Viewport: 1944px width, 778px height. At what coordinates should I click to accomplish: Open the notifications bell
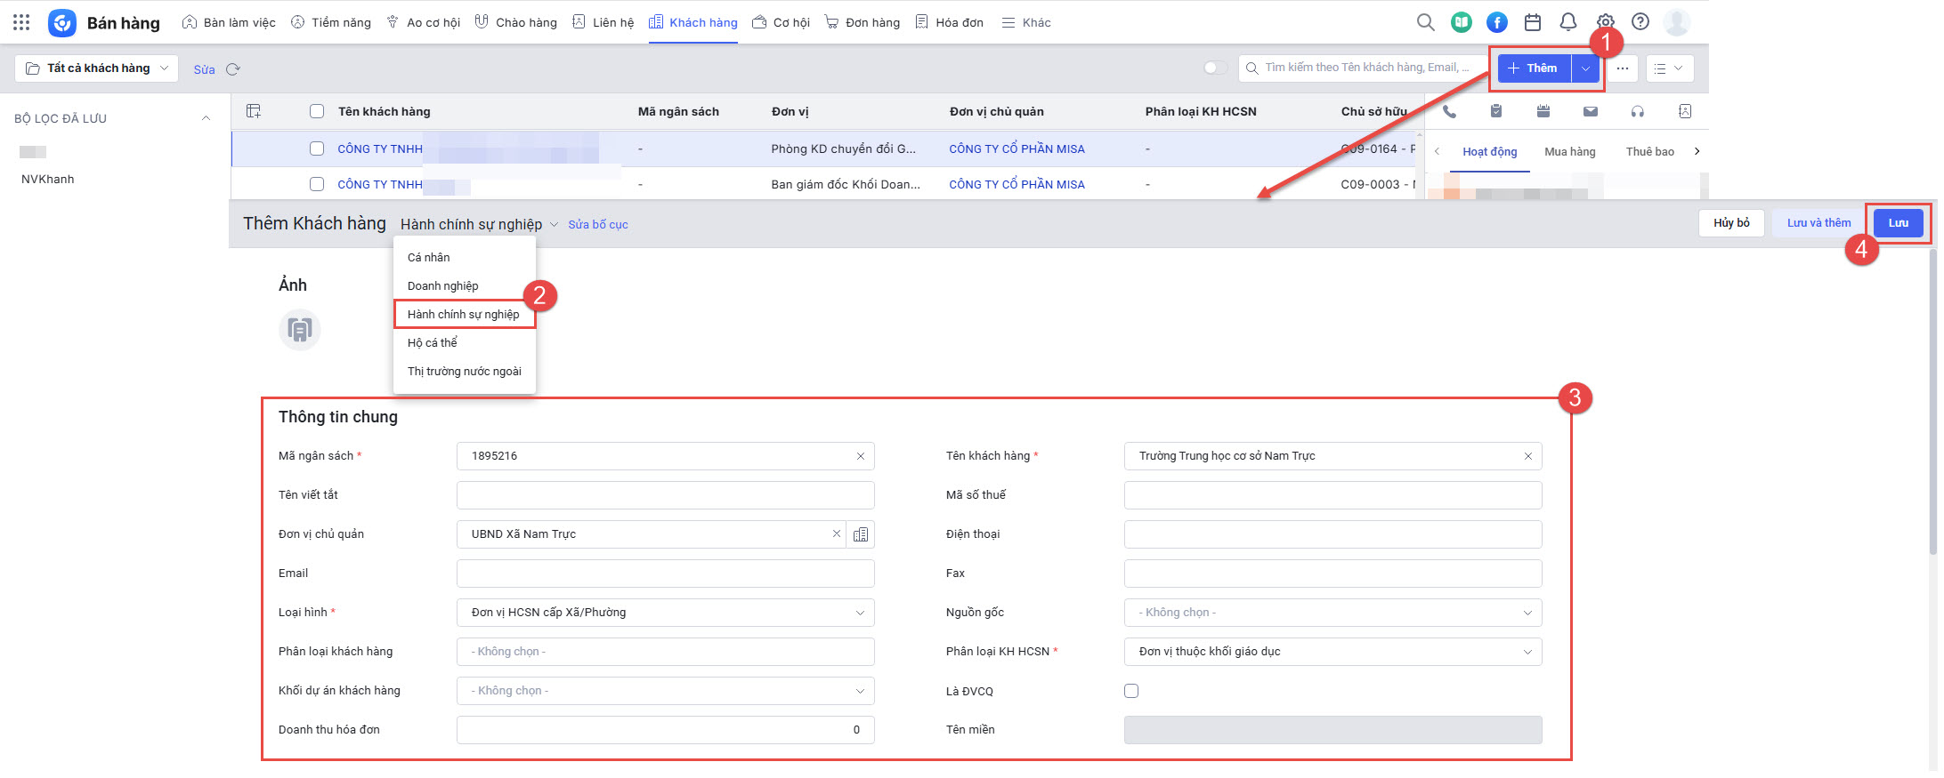tap(1568, 22)
